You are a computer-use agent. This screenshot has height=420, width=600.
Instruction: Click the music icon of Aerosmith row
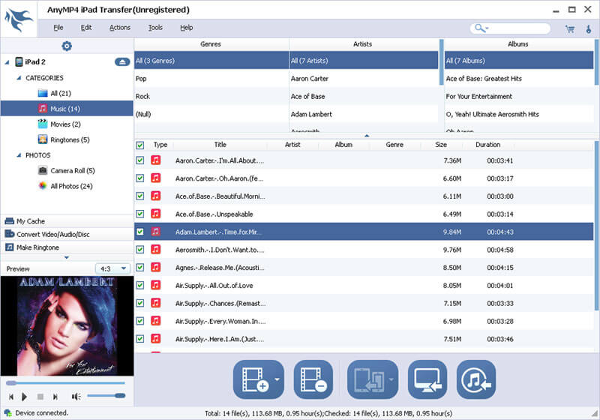tap(156, 250)
